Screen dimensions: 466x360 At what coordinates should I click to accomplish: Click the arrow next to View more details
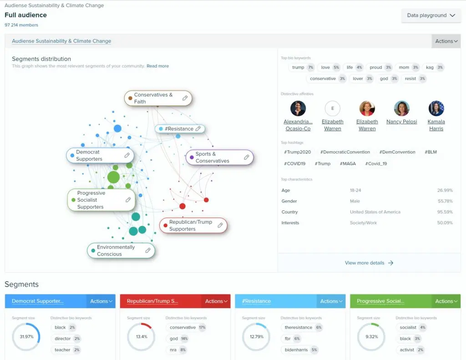pos(390,263)
